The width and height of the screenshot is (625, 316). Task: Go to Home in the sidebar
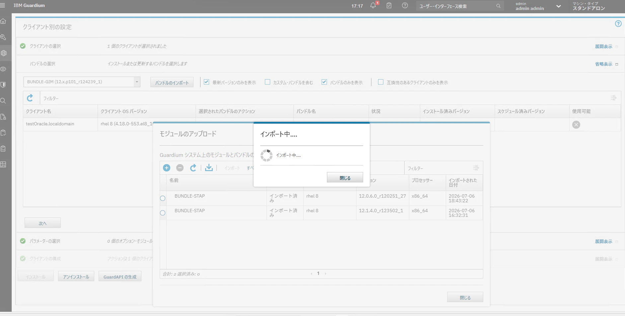click(3, 21)
